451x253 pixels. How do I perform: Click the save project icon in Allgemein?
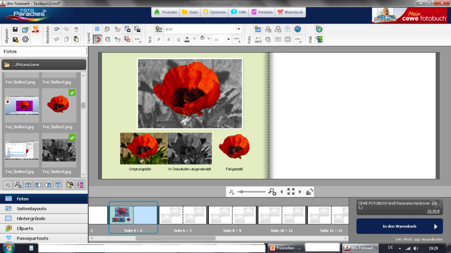(x=15, y=29)
